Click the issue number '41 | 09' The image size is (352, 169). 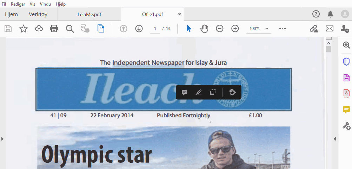[x=58, y=116]
